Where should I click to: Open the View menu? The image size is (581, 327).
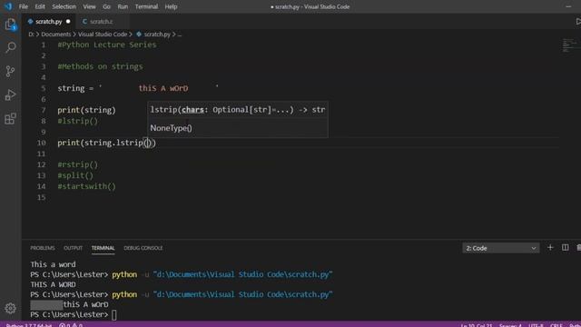click(x=89, y=6)
